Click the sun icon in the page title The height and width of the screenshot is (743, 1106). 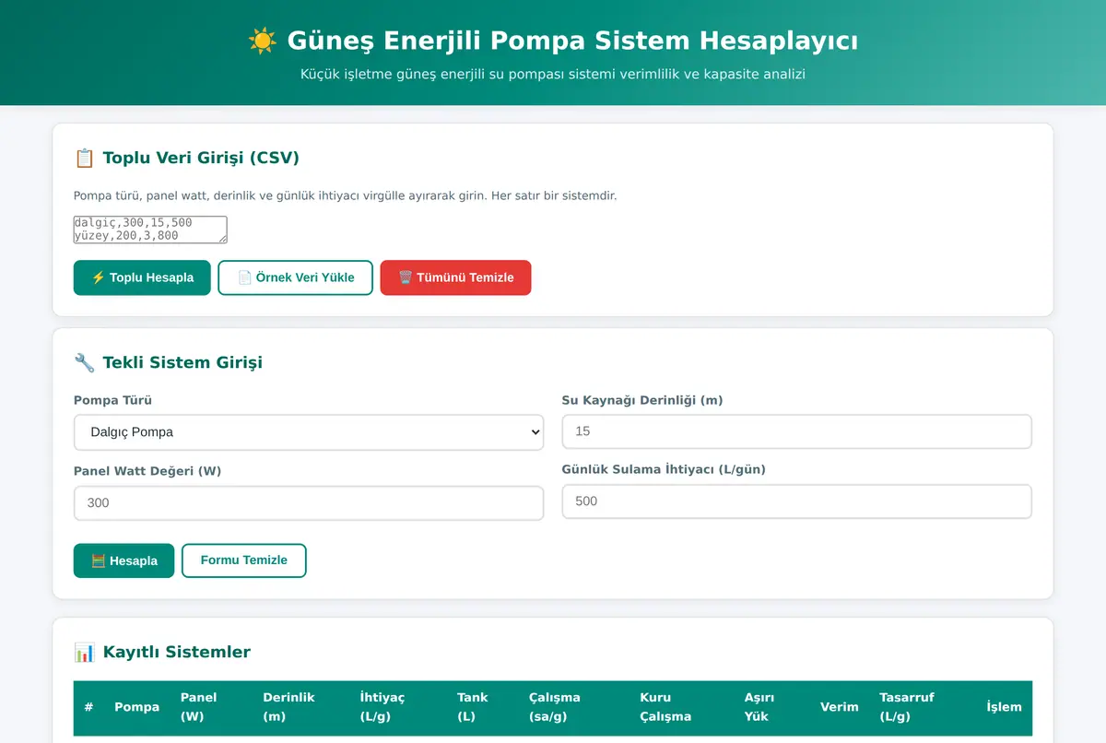[x=263, y=41]
